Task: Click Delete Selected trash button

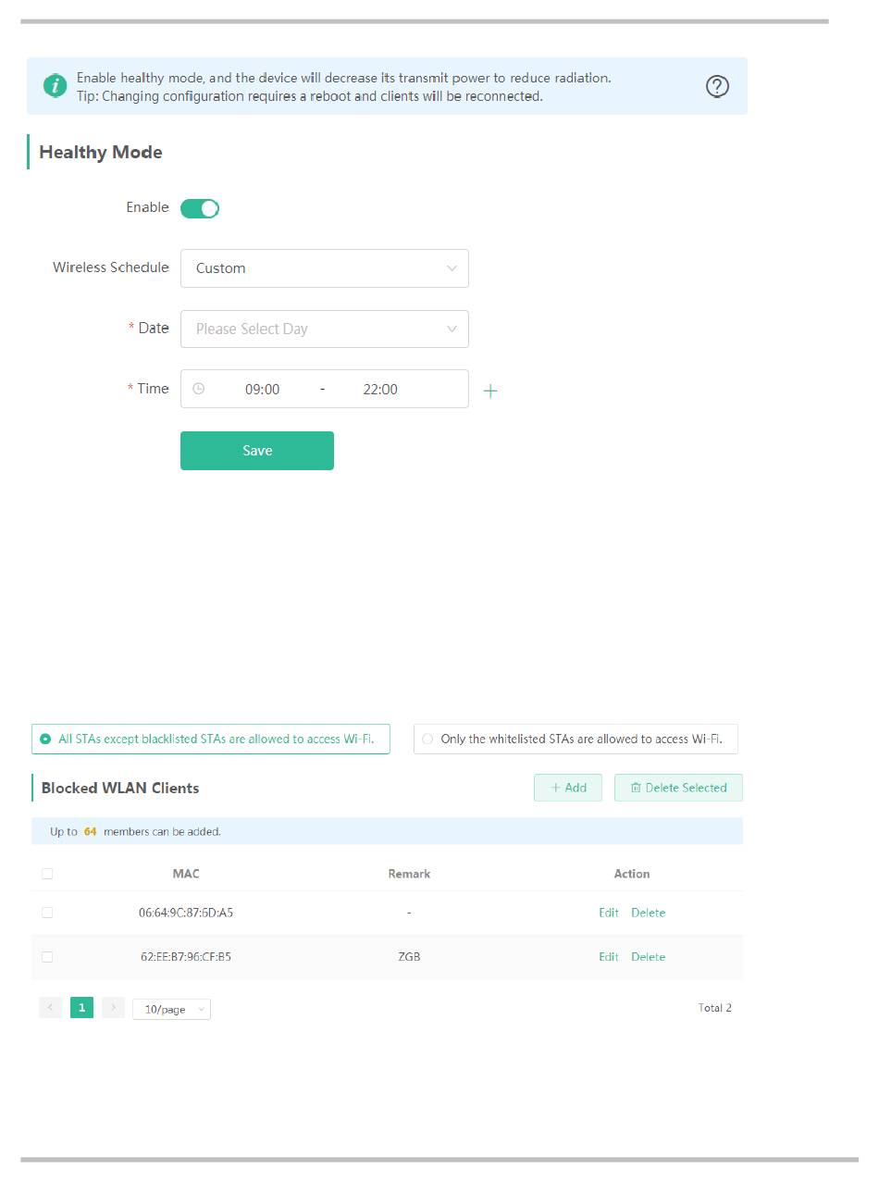Action: 678,788
